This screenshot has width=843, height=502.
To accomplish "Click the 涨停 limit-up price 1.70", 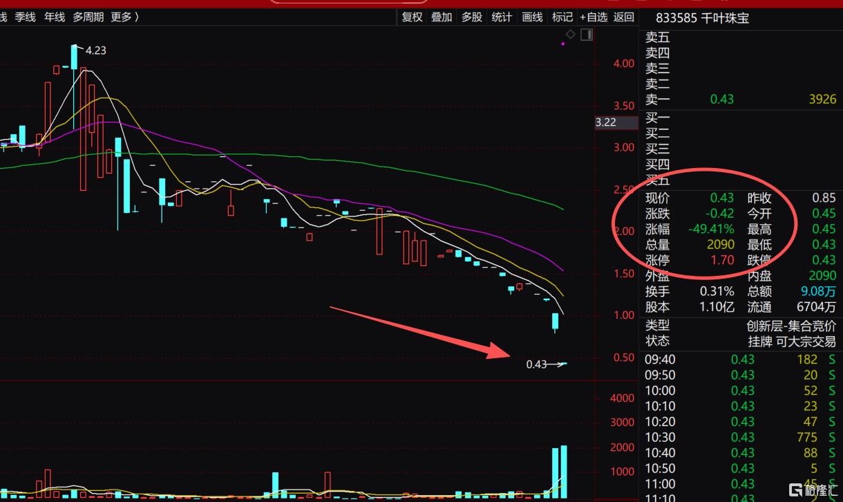I will (722, 260).
